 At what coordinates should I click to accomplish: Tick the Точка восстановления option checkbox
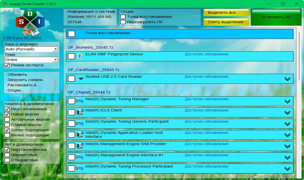(123, 17)
